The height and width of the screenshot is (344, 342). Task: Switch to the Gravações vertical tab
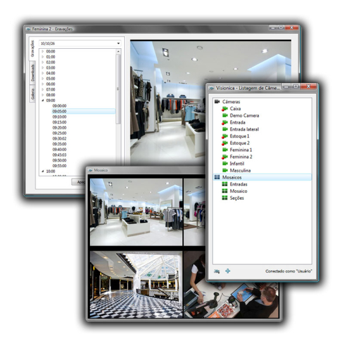pyautogui.click(x=32, y=49)
